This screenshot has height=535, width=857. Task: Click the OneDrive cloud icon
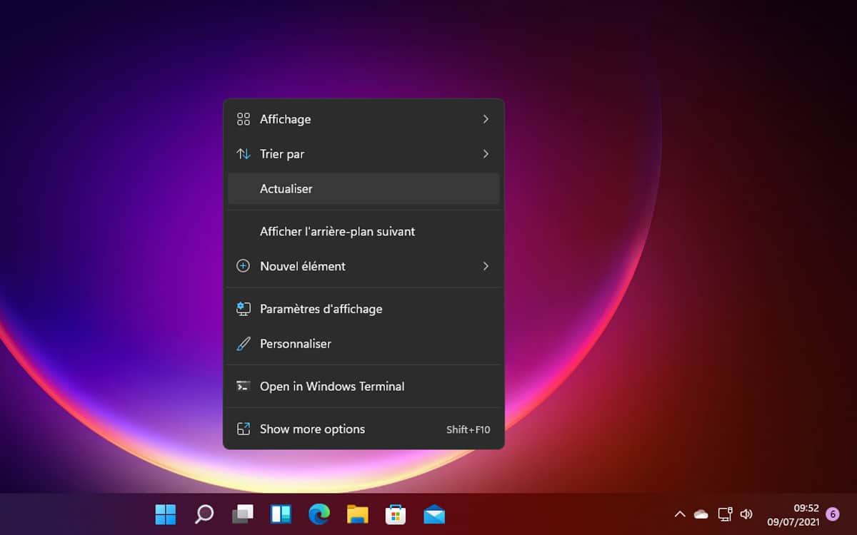(701, 514)
